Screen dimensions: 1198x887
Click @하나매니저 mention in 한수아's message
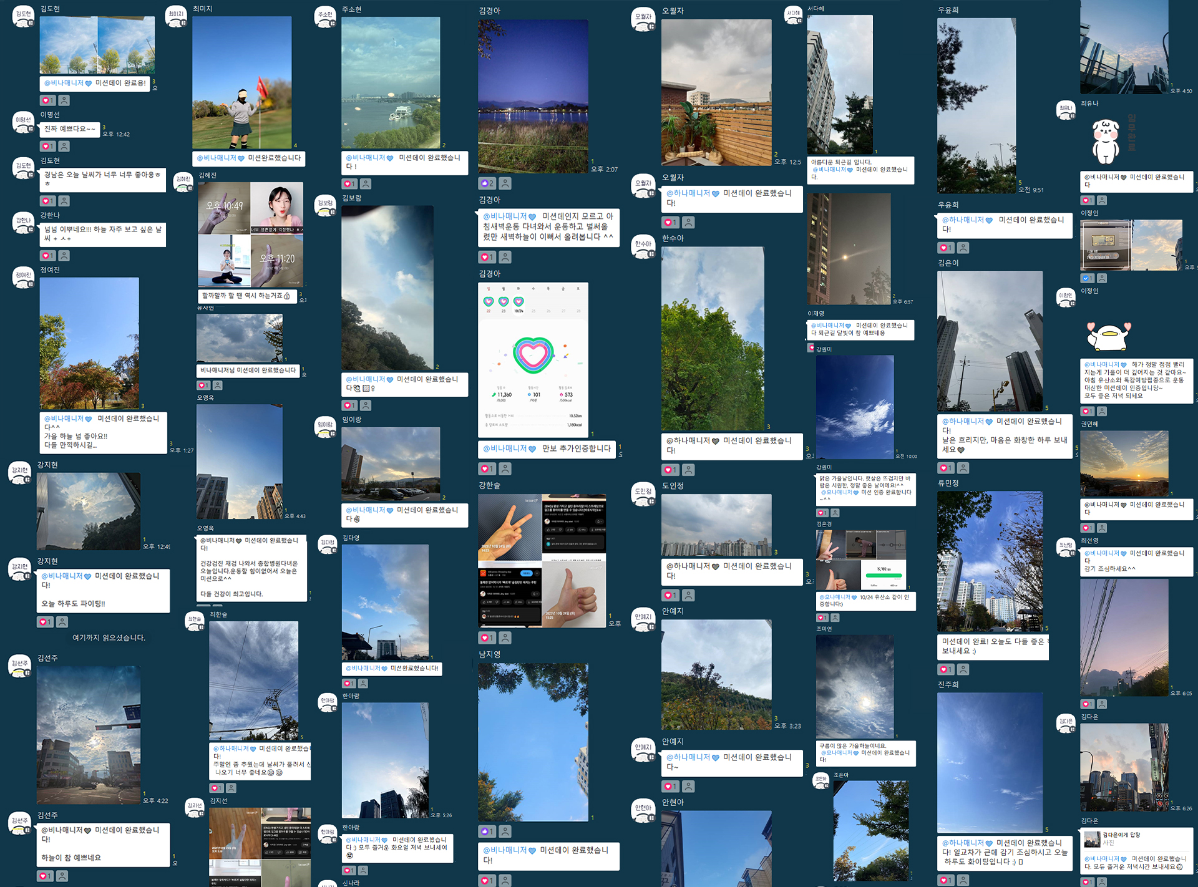(x=693, y=440)
